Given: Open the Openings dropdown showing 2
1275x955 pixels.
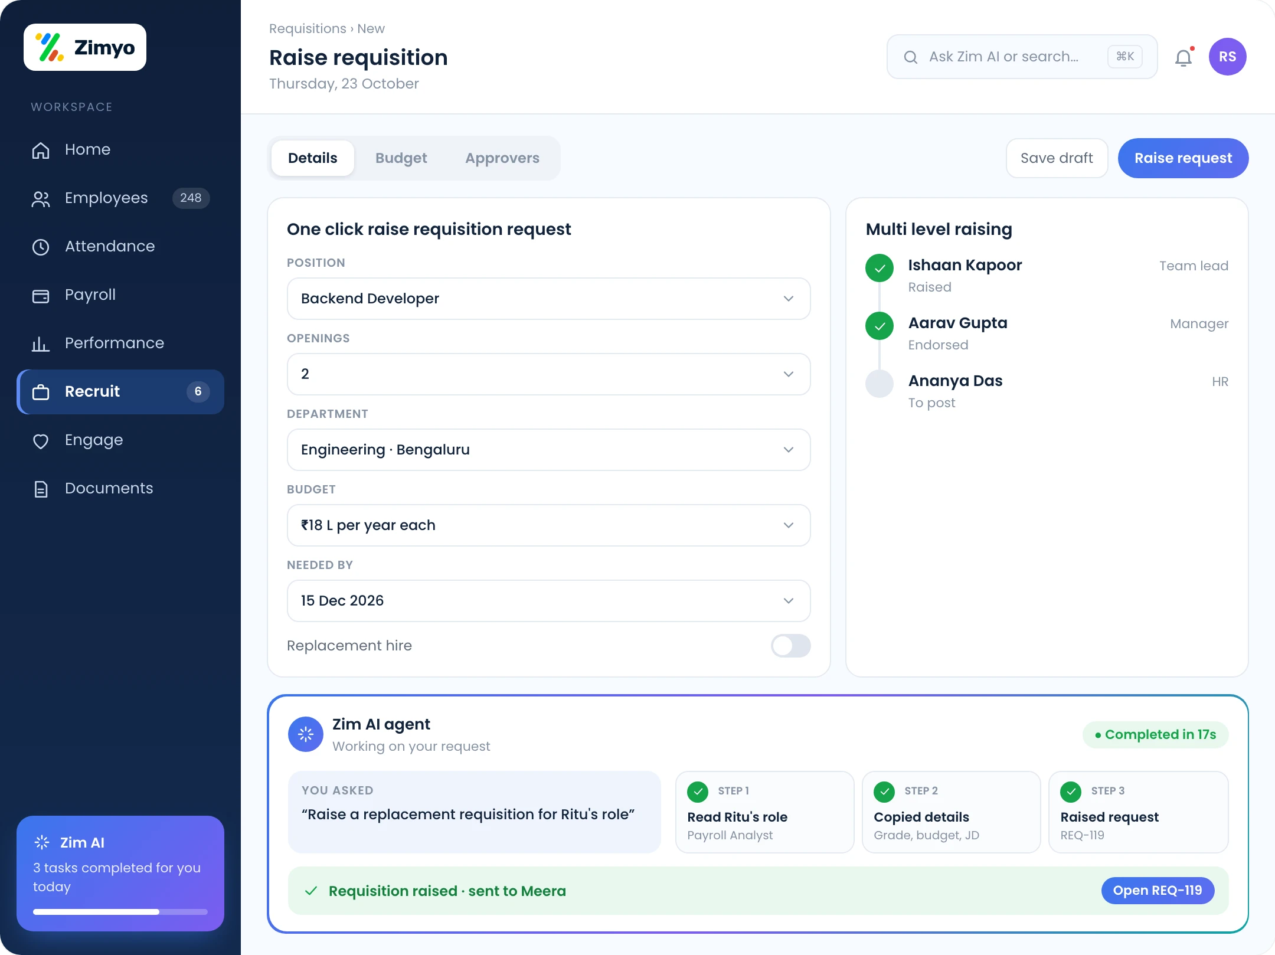Looking at the screenshot, I should point(548,374).
